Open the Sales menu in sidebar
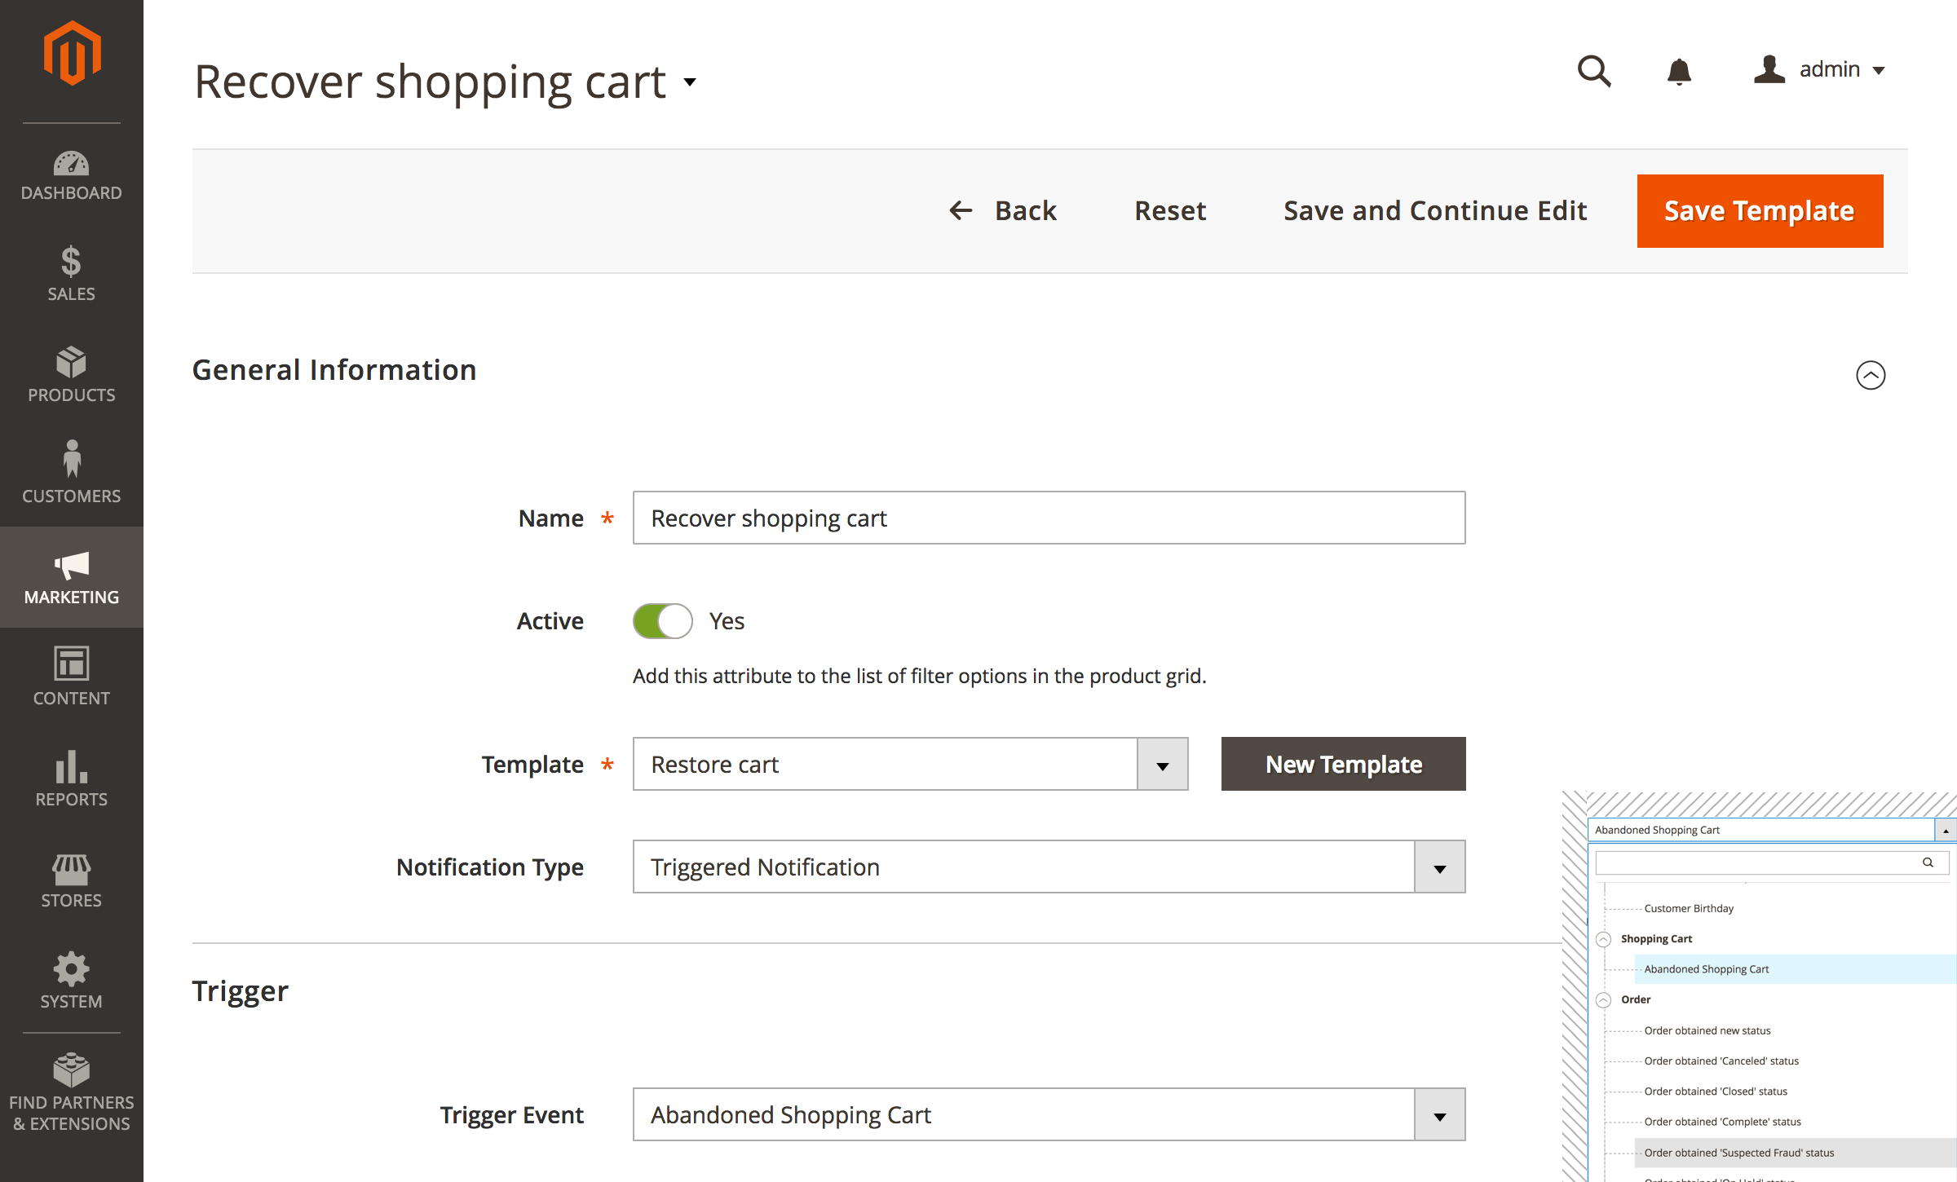This screenshot has width=1957, height=1182. (x=72, y=274)
